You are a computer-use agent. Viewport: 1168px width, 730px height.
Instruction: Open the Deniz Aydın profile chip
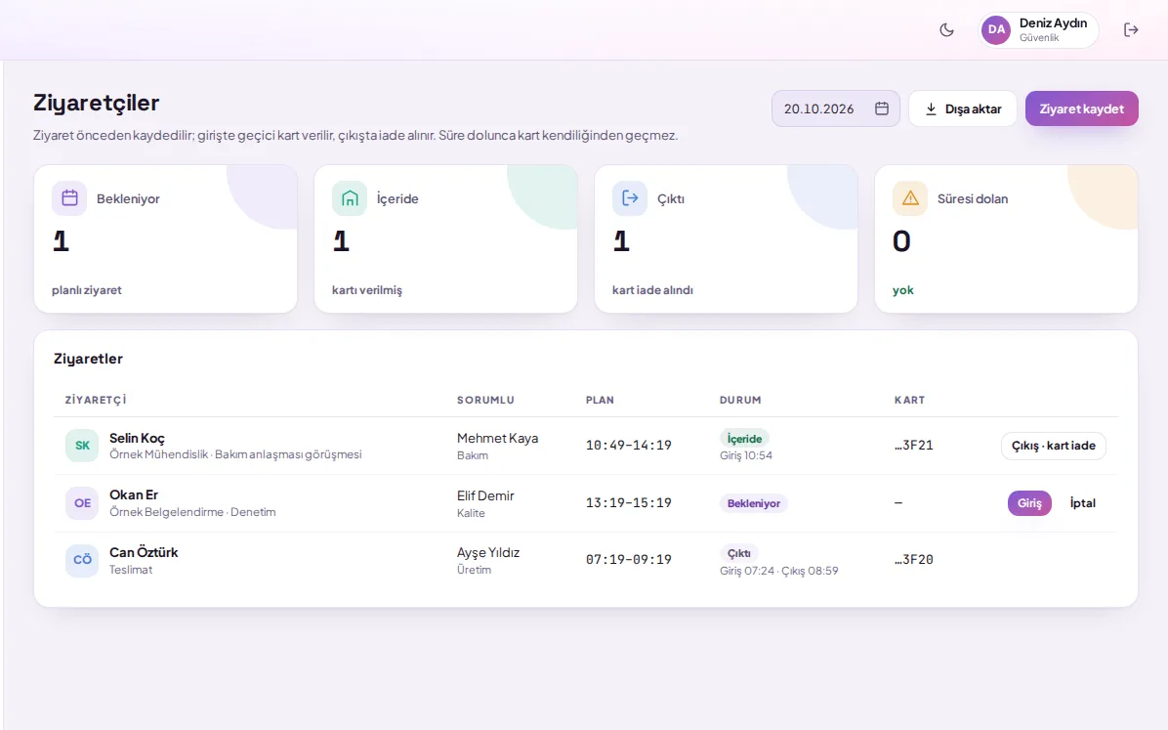tap(1038, 30)
